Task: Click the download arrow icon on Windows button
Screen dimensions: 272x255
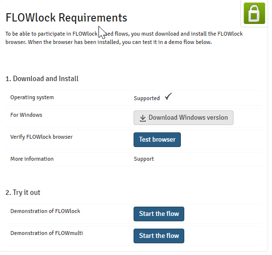Action: 143,118
